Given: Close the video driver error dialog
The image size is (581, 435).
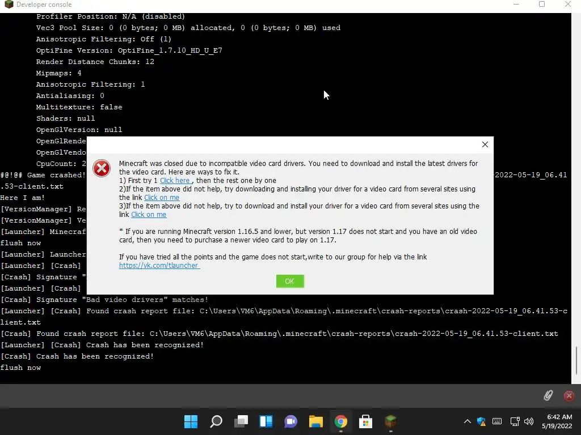Looking at the screenshot, I should click(x=485, y=144).
